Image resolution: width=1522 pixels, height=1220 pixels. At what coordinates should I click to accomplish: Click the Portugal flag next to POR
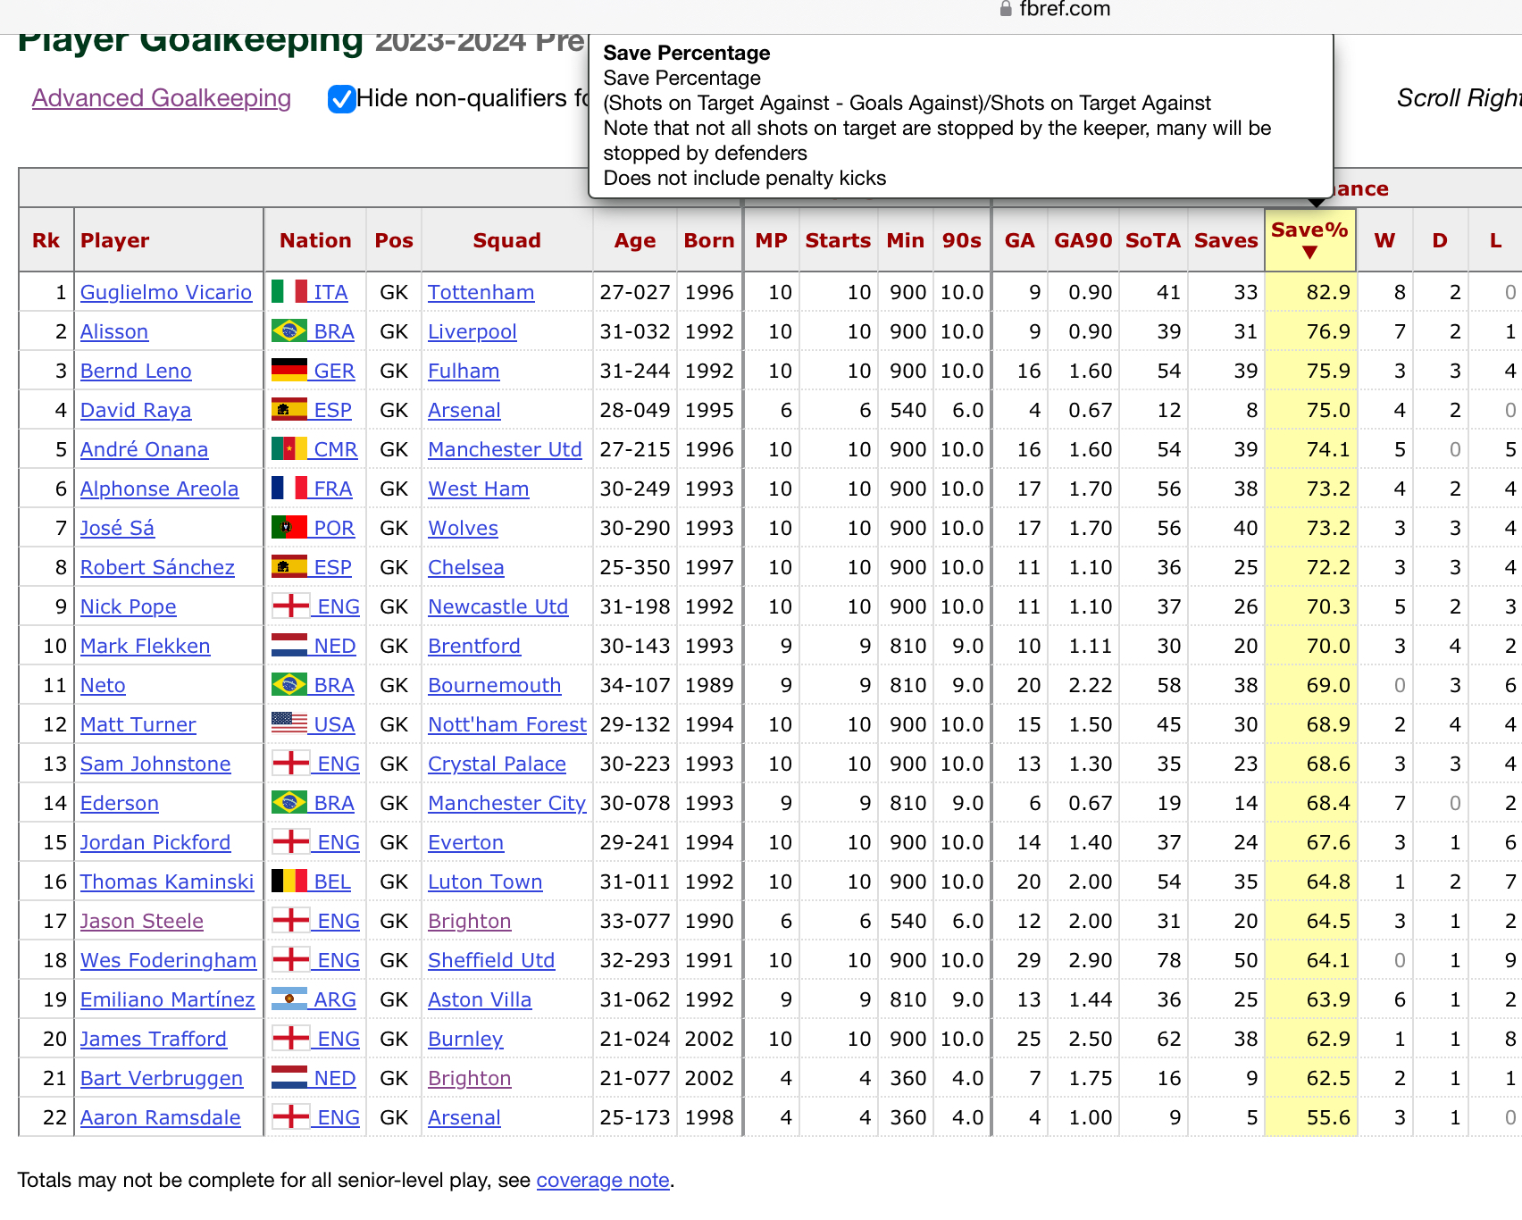[289, 527]
